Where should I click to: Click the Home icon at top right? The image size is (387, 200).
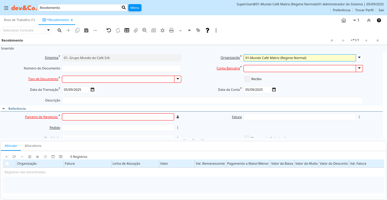point(344,20)
